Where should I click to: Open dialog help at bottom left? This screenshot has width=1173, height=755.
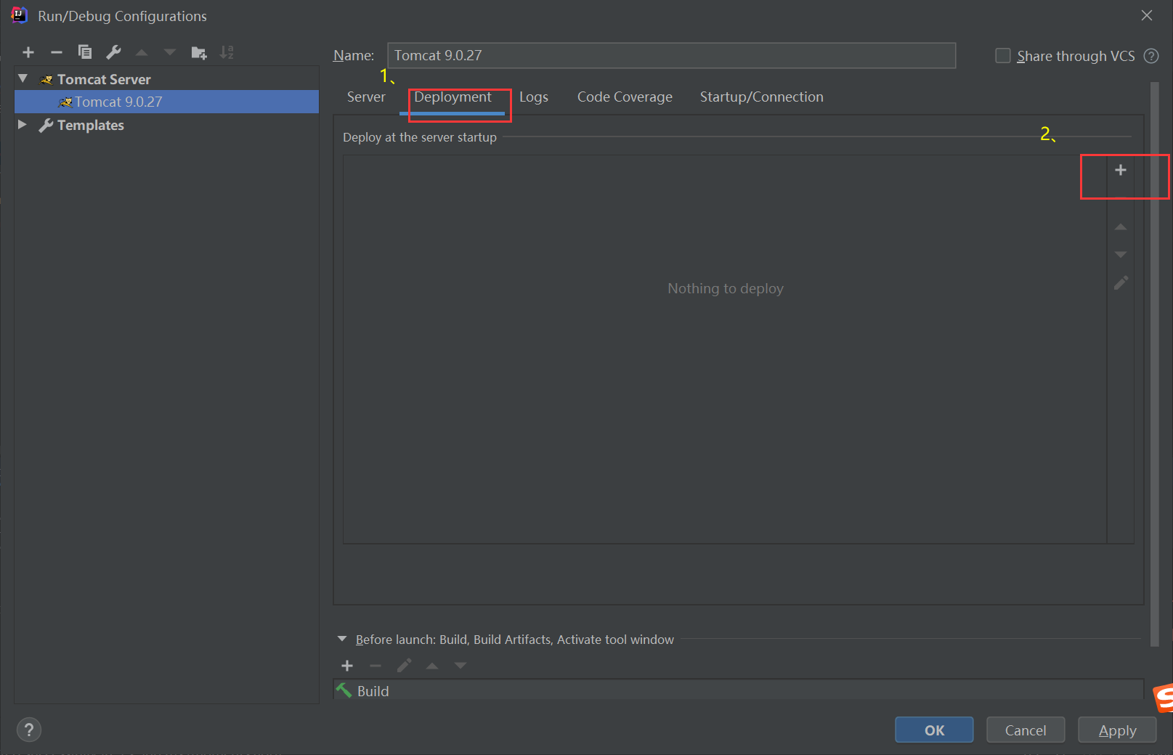point(29,730)
